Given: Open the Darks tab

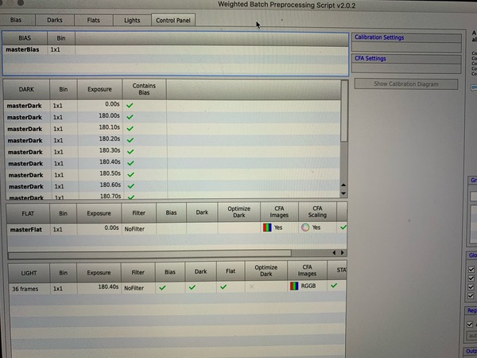Looking at the screenshot, I should point(55,20).
